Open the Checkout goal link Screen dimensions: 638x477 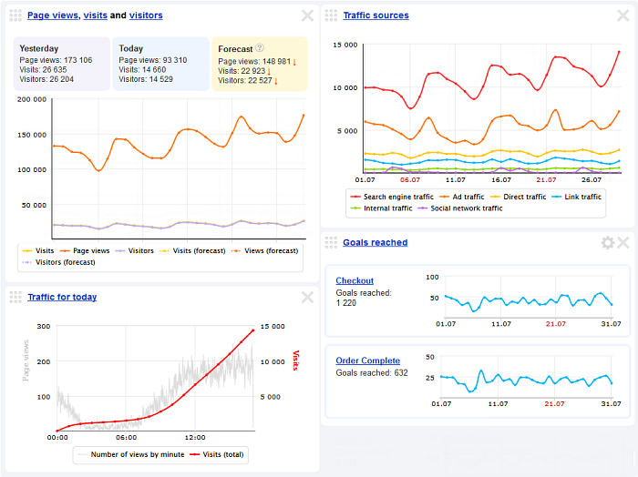354,280
